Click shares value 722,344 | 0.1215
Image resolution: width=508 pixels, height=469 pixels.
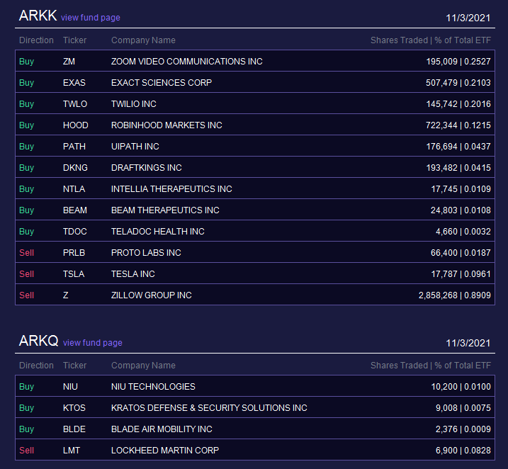(x=458, y=125)
